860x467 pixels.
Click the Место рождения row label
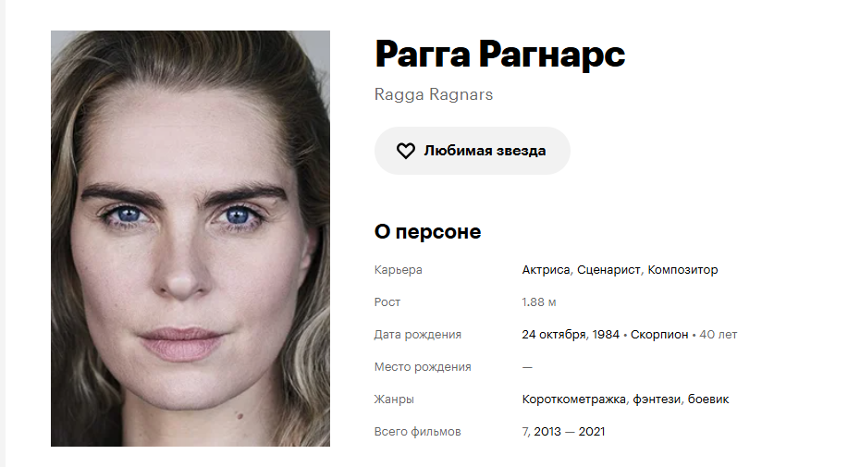pos(423,367)
